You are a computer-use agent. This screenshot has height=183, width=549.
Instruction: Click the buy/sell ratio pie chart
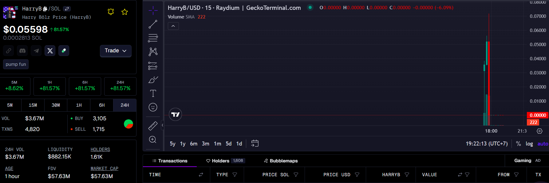[x=128, y=124]
